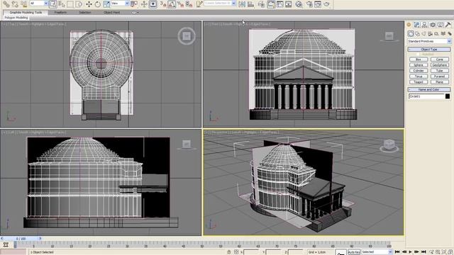Toggle Keyboard Shortcut Override icon
The height and width of the screenshot is (255, 454).
[x=153, y=4]
